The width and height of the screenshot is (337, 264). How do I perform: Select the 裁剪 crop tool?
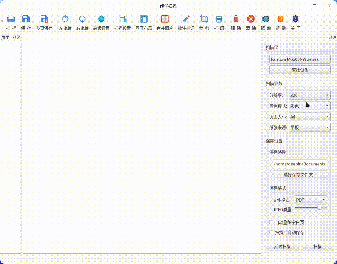click(x=204, y=19)
